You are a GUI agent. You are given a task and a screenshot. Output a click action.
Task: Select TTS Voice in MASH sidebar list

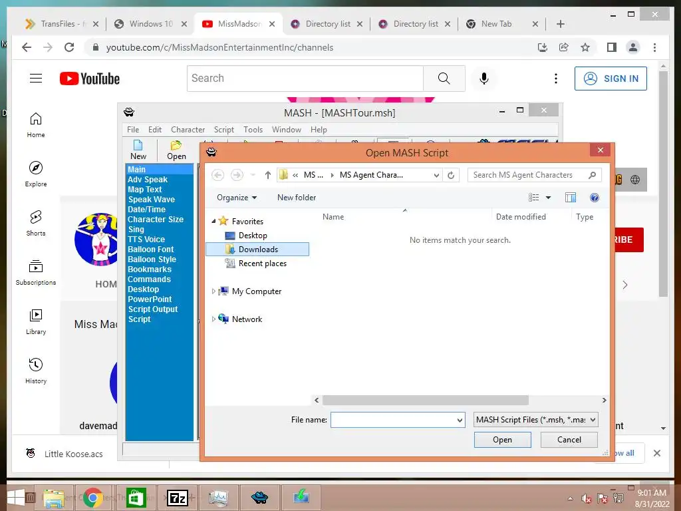click(146, 240)
